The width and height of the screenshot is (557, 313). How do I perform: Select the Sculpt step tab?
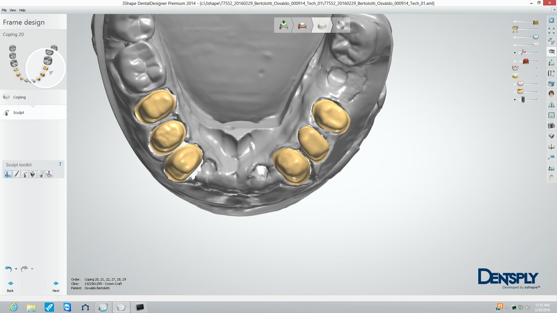33,113
